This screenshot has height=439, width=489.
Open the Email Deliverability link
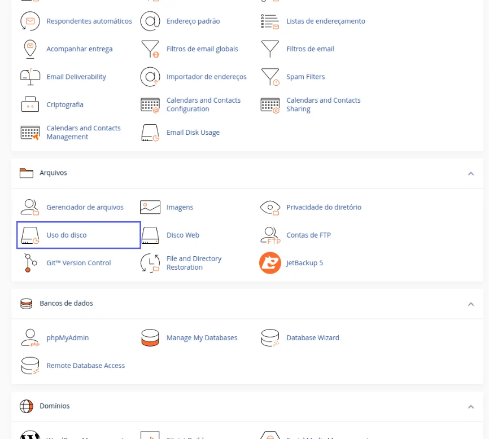pyautogui.click(x=76, y=77)
